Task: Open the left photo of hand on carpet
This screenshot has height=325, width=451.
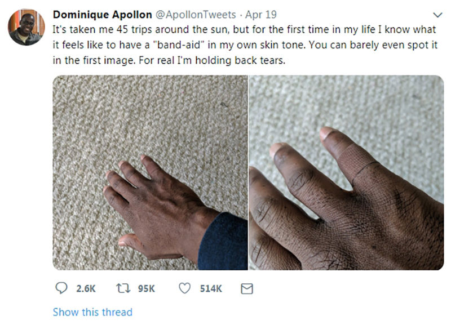Action: pos(149,172)
